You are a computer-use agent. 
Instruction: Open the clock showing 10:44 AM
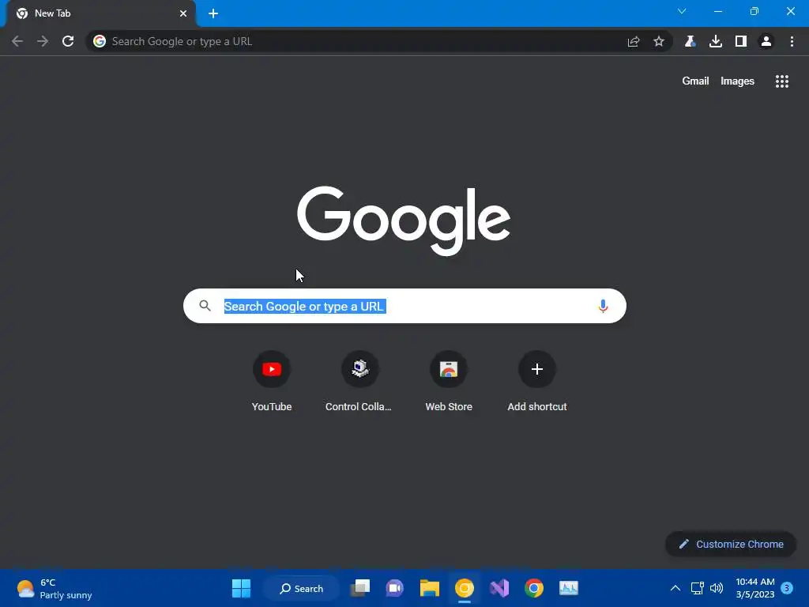pyautogui.click(x=755, y=588)
